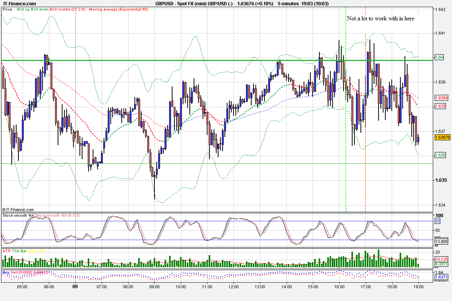
Task: Click the blue 1.638 price tag
Action: point(440,106)
